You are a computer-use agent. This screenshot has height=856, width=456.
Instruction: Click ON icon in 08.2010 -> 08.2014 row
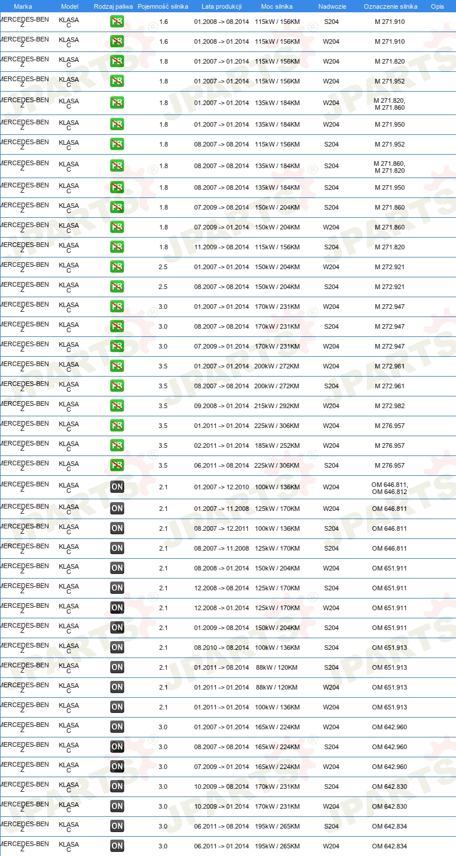click(117, 648)
